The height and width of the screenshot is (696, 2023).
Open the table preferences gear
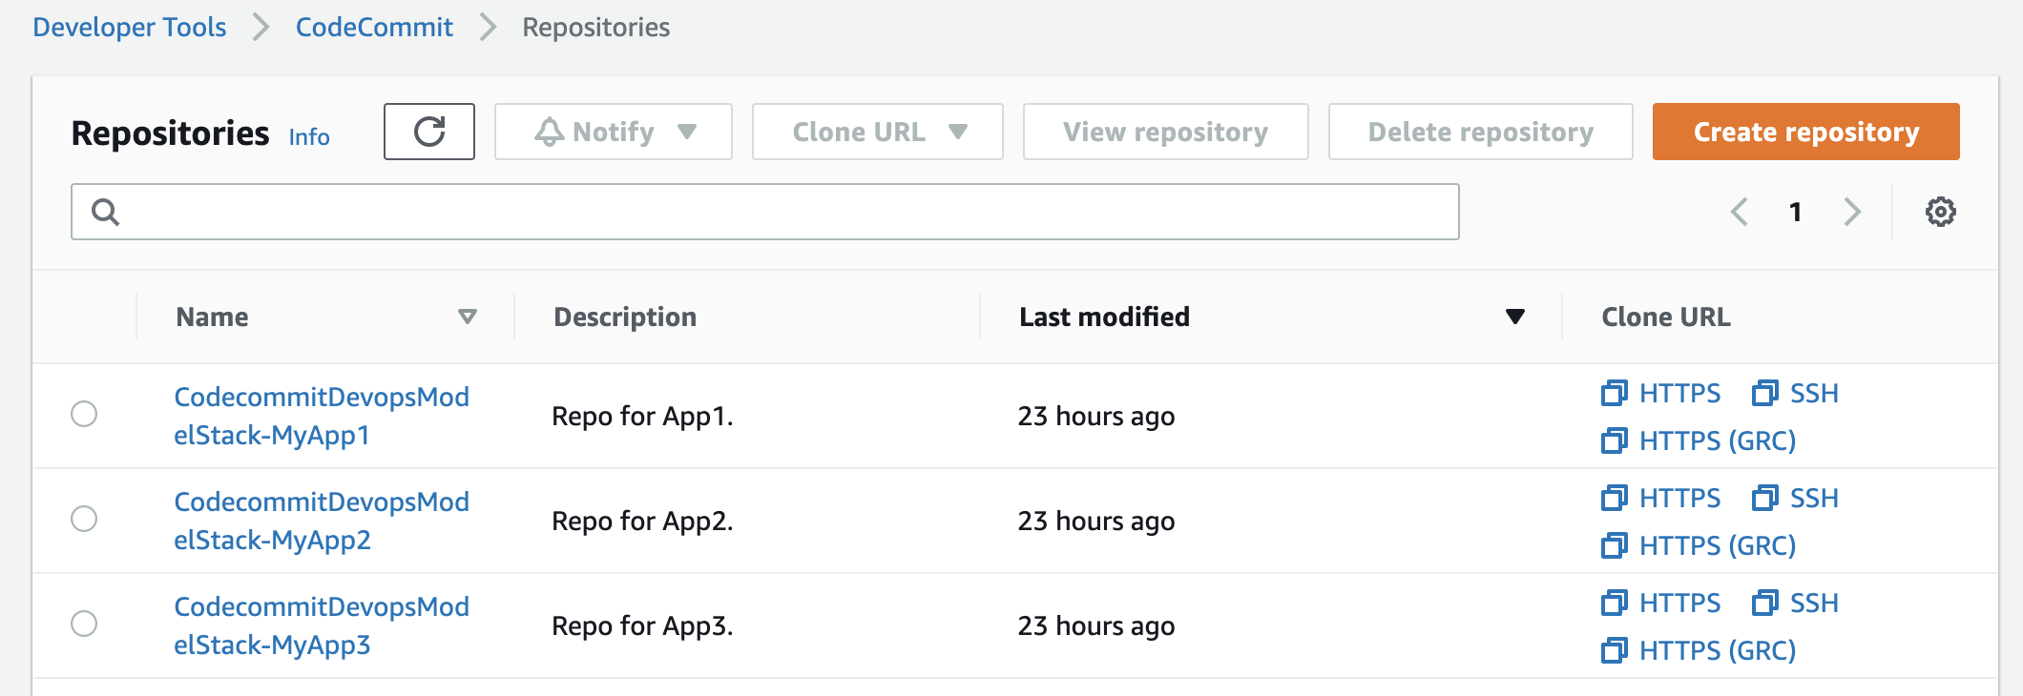1940,212
